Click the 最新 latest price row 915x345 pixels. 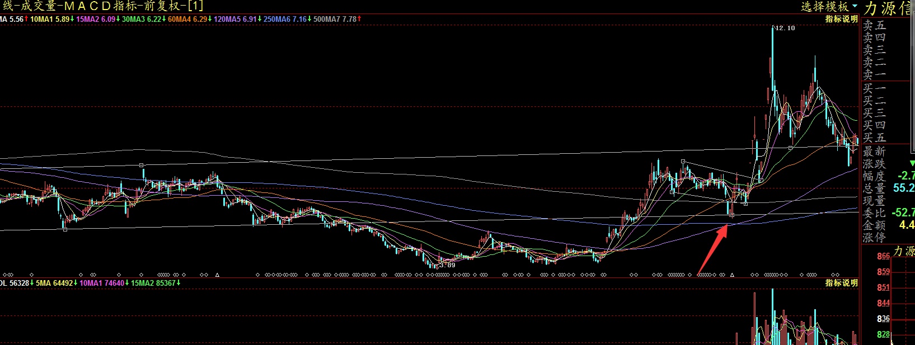click(874, 151)
